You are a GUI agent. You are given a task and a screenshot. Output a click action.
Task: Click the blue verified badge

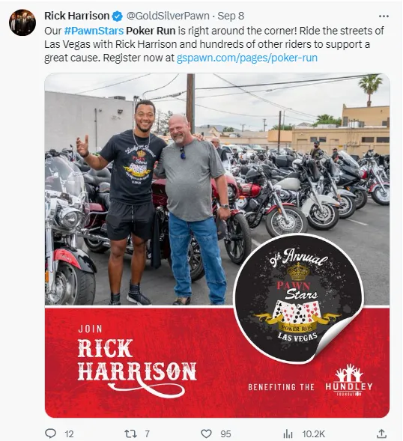(118, 16)
